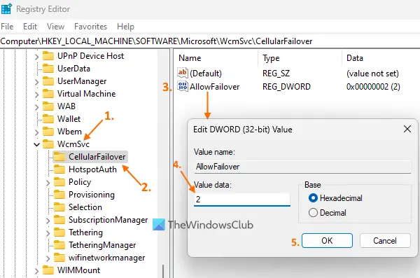The image size is (420, 278).
Task: Click the Wallet folder icon
Action: pyautogui.click(x=48, y=119)
